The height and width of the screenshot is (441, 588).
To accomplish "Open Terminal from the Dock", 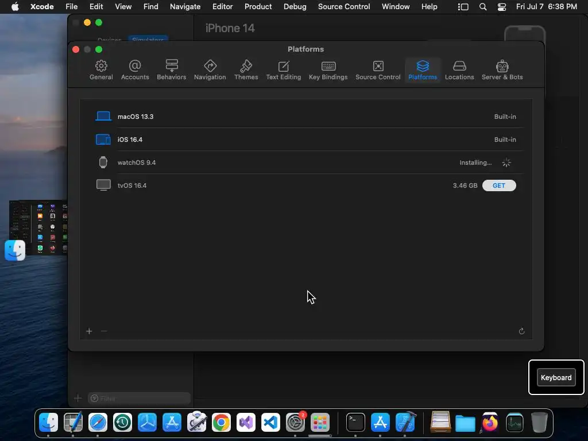I will pyautogui.click(x=355, y=423).
